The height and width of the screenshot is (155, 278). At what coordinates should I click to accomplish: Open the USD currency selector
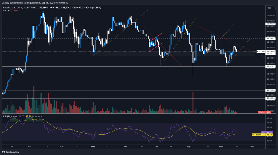tap(270, 8)
